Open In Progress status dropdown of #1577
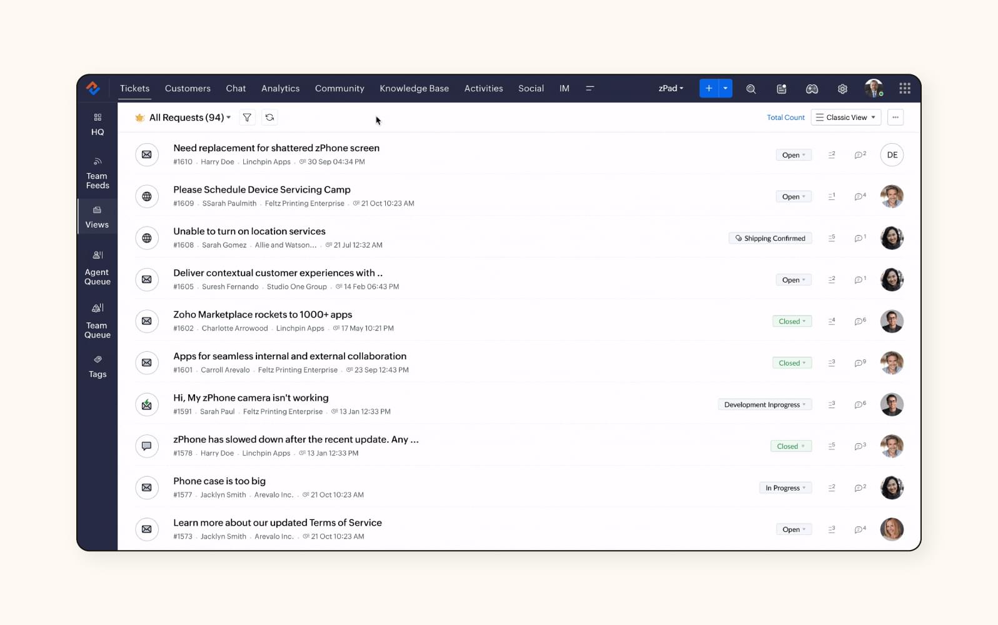Image resolution: width=998 pixels, height=625 pixels. point(785,488)
